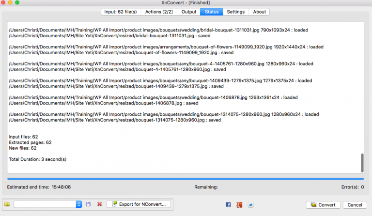Open the Twitter share icon

[250, 205]
